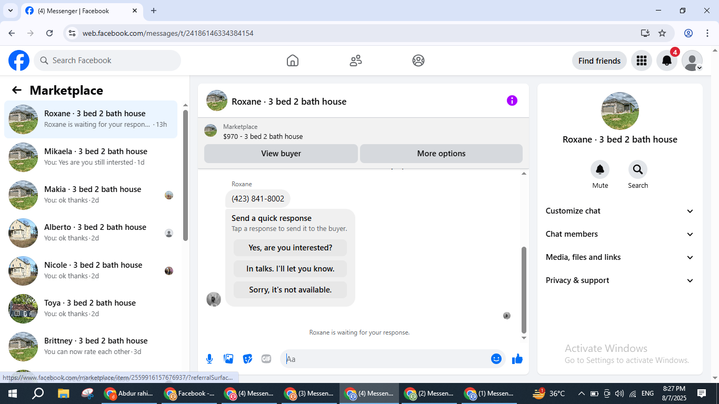
Task: Open the Alberto · 3 bed 2 bath house chat
Action: click(91, 233)
